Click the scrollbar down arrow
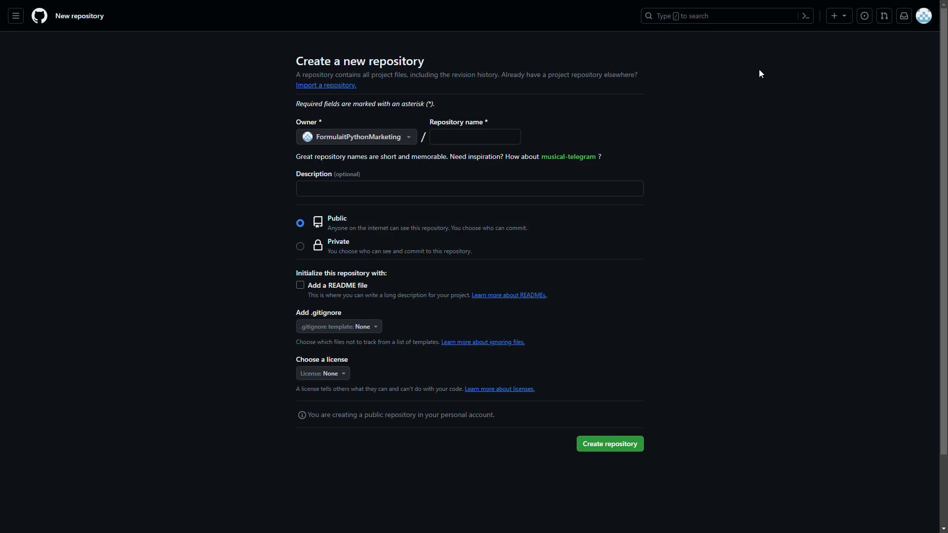This screenshot has width=948, height=533. [x=944, y=529]
